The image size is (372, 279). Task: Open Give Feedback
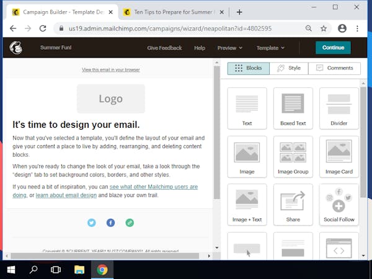[164, 48]
